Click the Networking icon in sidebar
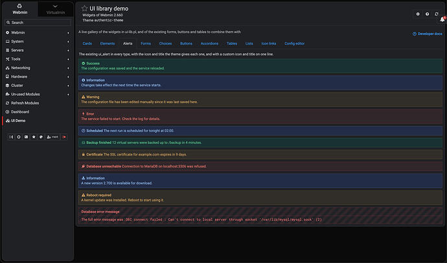 pos(7,68)
